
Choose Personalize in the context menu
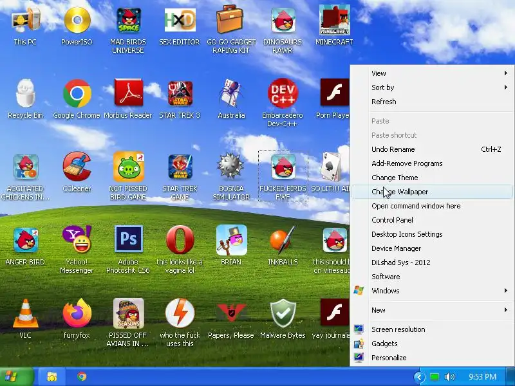tap(432, 358)
